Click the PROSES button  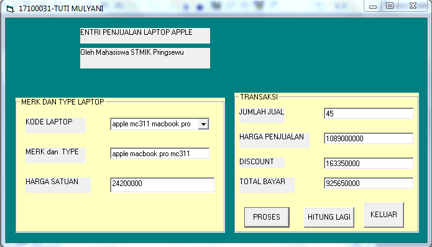coord(267,217)
